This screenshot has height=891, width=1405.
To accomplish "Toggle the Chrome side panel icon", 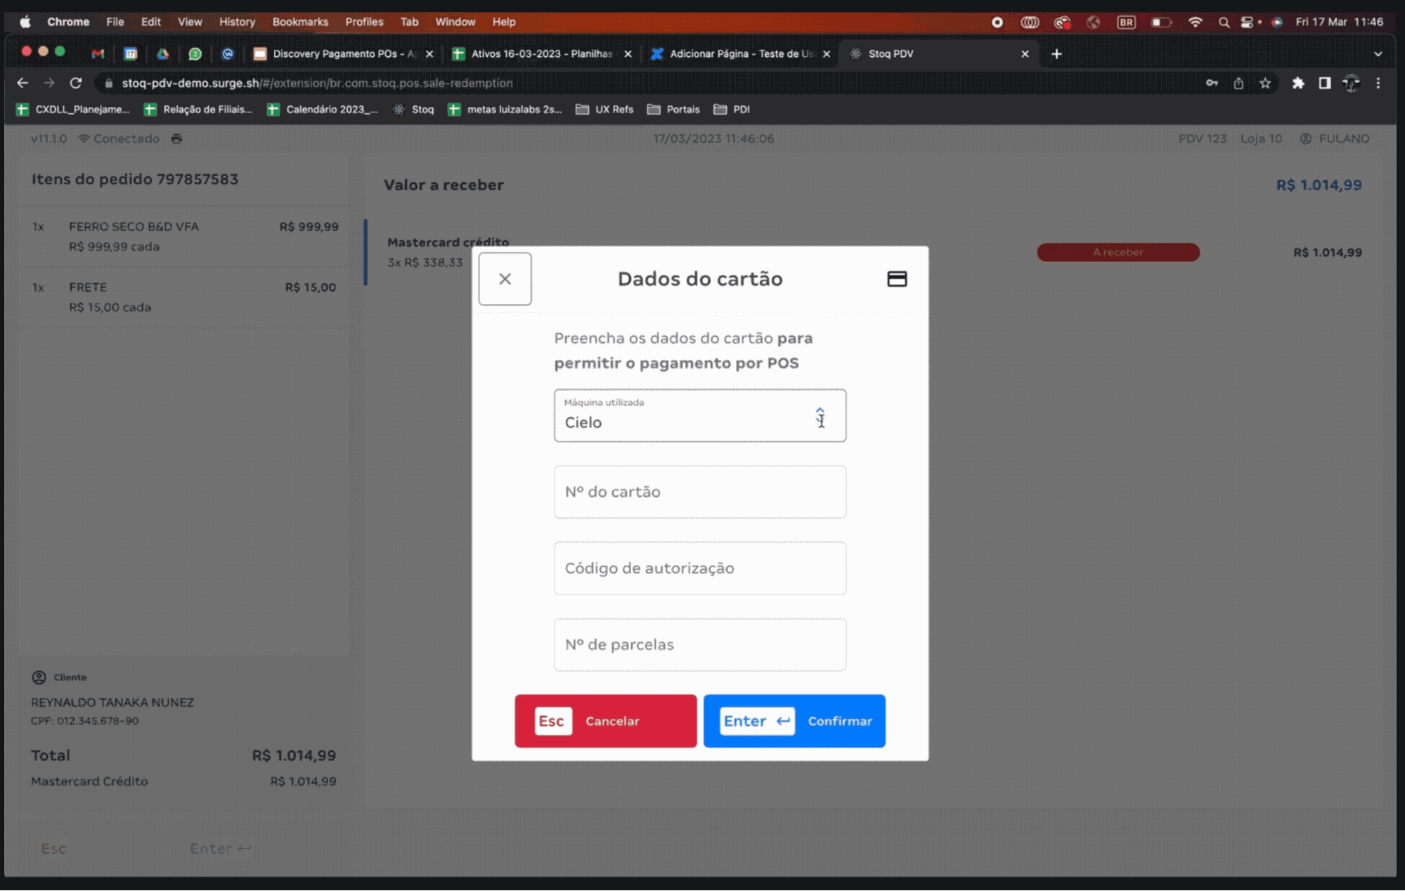I will click(x=1324, y=83).
